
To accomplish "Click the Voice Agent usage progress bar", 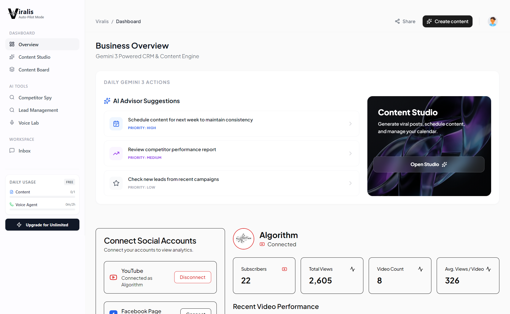I will (x=42, y=209).
